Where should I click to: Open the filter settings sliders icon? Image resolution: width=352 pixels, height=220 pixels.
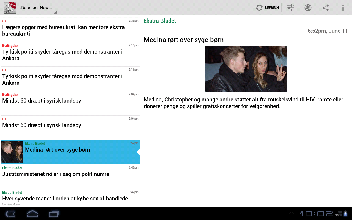[x=290, y=8]
